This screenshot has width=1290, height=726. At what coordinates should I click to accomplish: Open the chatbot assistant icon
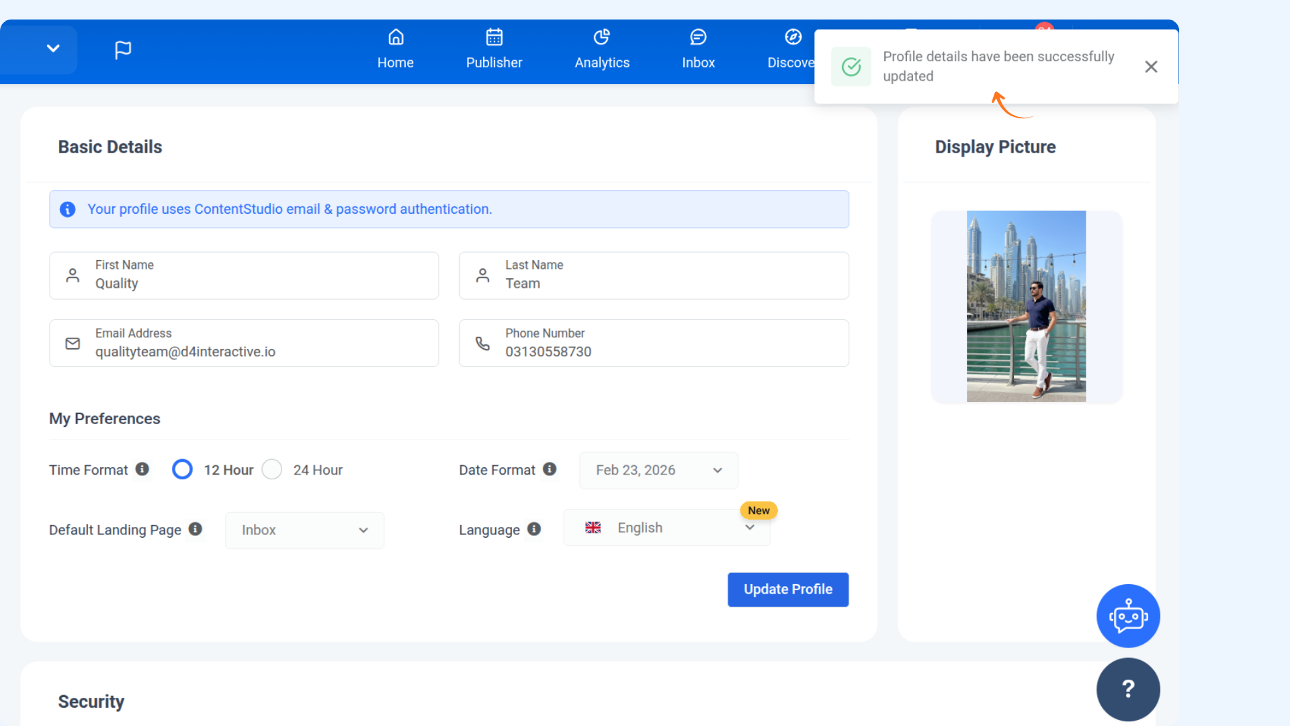pyautogui.click(x=1128, y=616)
